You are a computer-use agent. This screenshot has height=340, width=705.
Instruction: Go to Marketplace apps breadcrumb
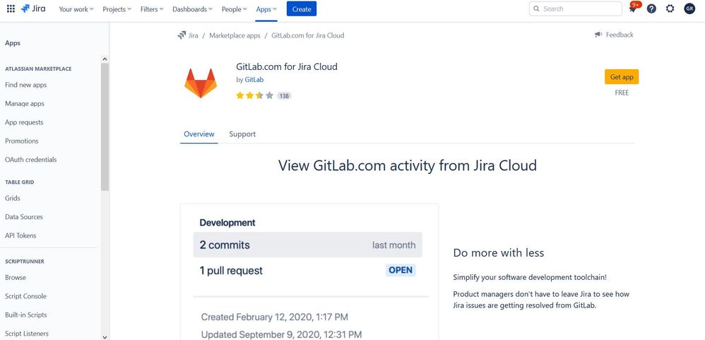coord(235,35)
